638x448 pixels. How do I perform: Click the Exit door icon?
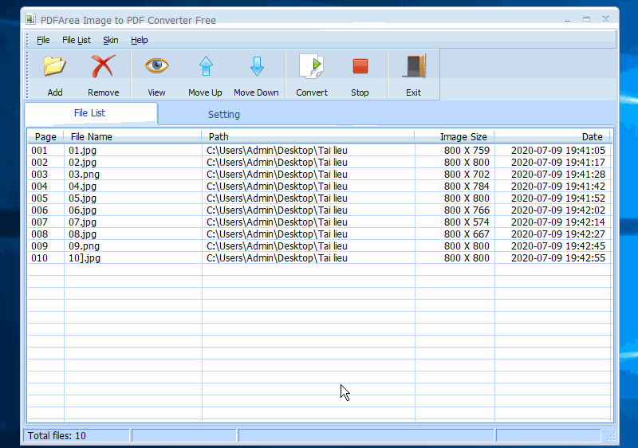(x=414, y=66)
